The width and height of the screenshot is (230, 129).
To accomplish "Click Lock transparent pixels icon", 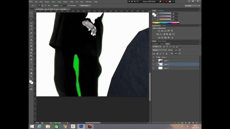I will click(157, 54).
